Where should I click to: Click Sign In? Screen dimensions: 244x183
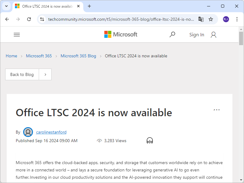(197, 34)
